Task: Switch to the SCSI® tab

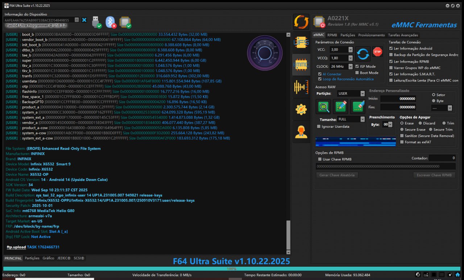Action: pyautogui.click(x=79, y=258)
